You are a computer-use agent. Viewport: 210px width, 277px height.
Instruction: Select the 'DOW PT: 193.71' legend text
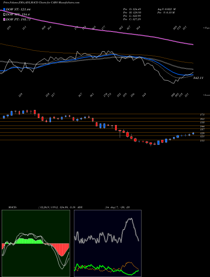(x=18, y=19)
